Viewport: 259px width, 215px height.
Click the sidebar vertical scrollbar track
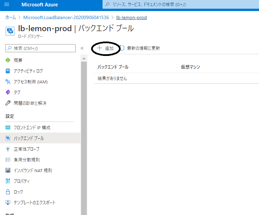point(84,138)
